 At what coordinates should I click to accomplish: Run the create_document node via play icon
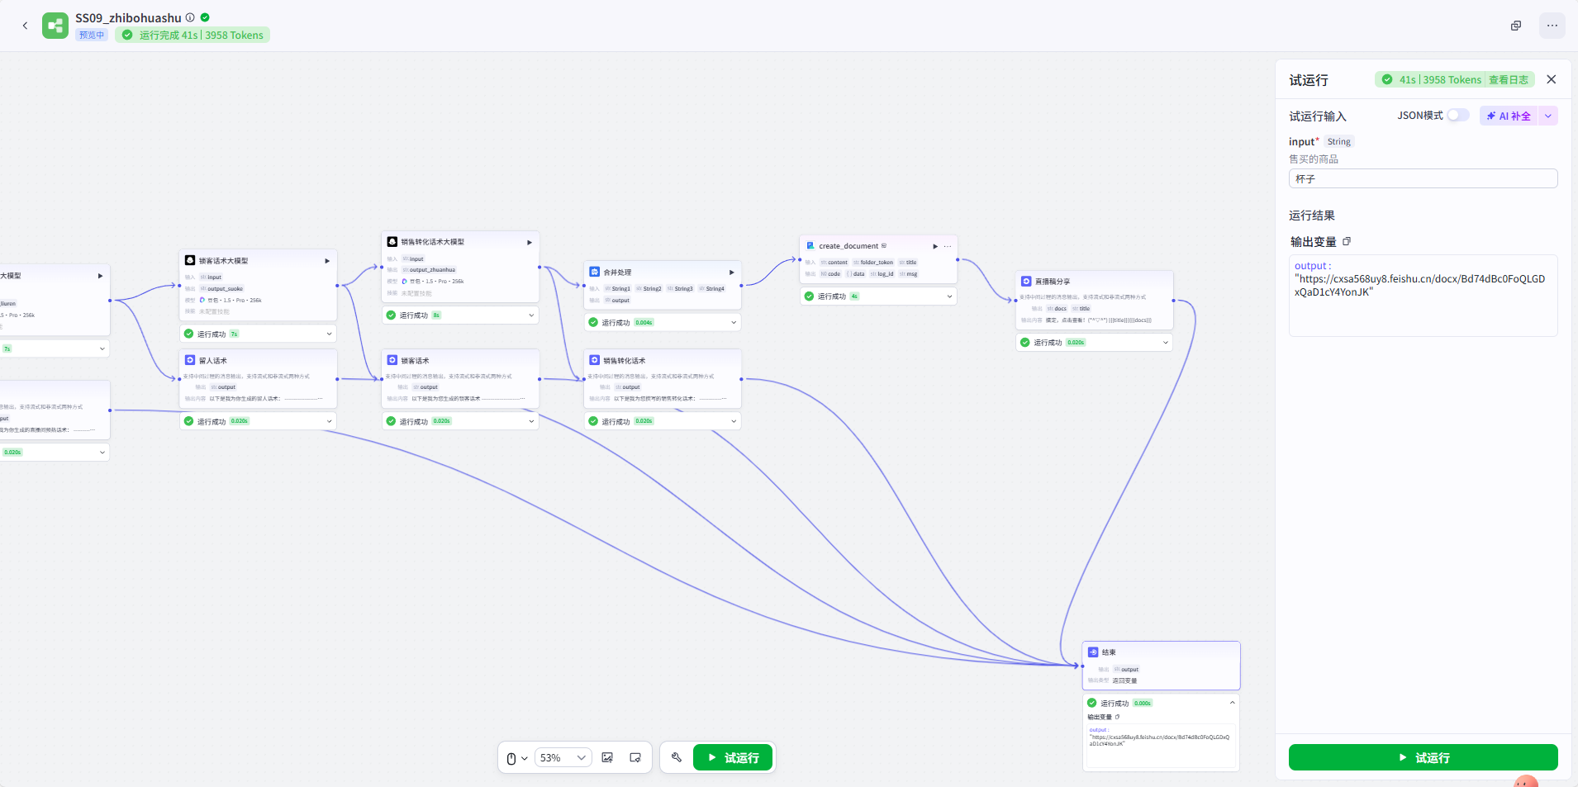pos(935,246)
